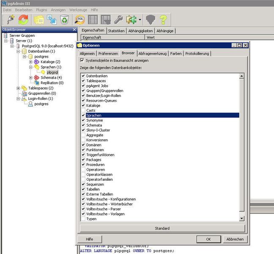Select the Server (1) tree node icon
The height and width of the screenshot is (254, 274).
tap(12, 41)
